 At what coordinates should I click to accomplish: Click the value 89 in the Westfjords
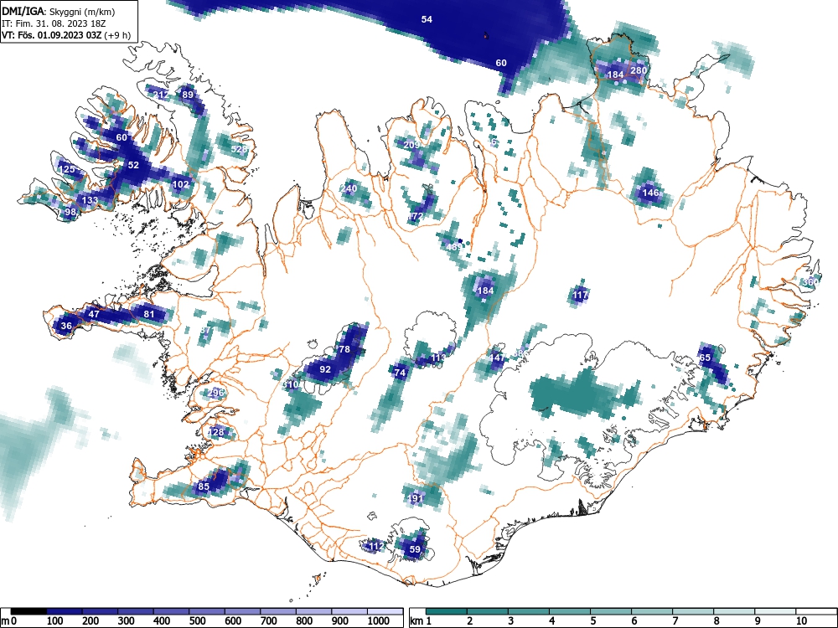point(188,95)
